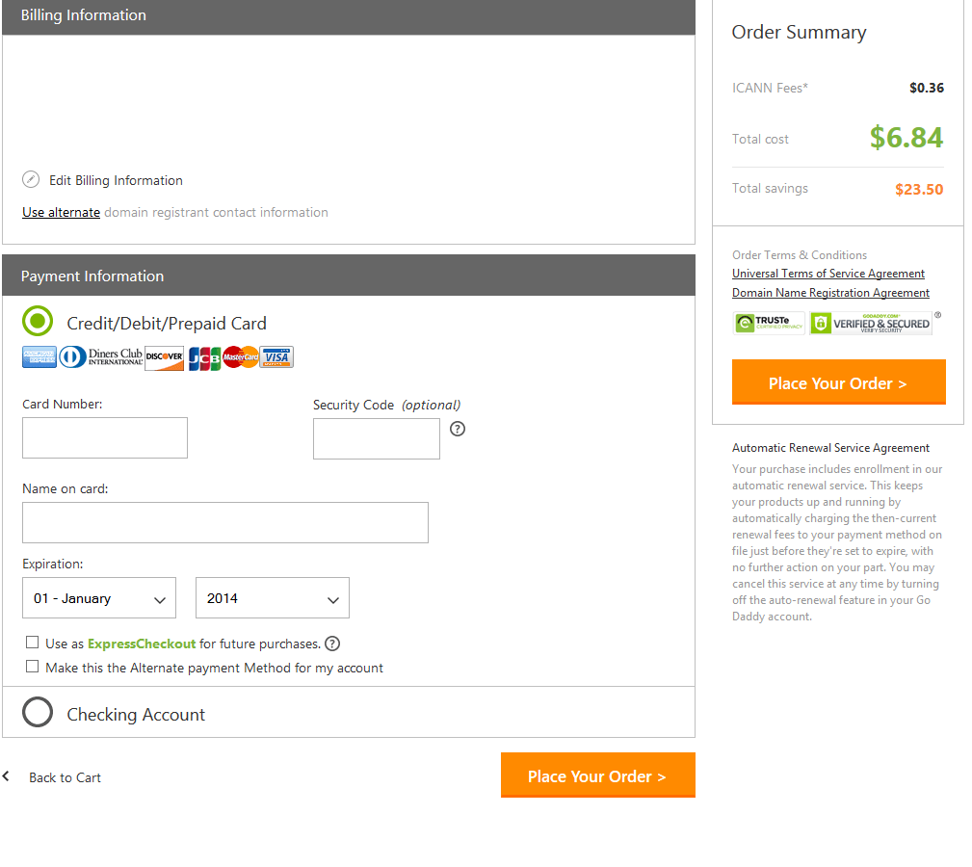Click the JCB card logo
The image size is (972, 867).
point(204,357)
